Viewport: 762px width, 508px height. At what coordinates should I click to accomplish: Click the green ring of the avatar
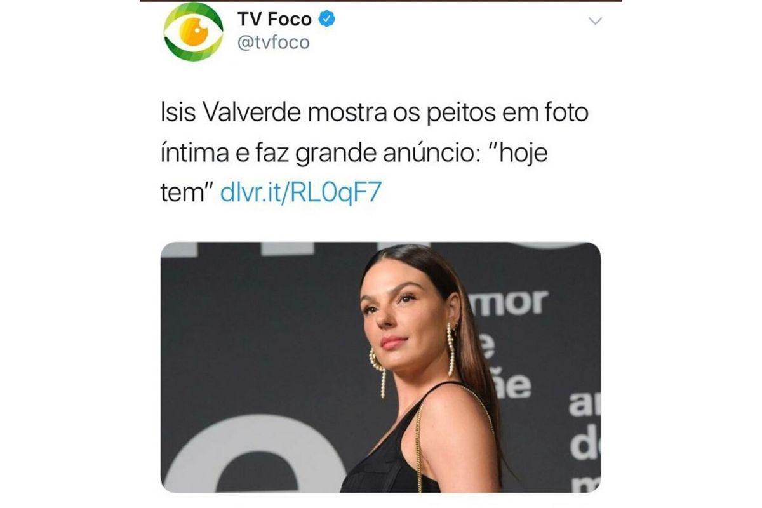click(194, 9)
